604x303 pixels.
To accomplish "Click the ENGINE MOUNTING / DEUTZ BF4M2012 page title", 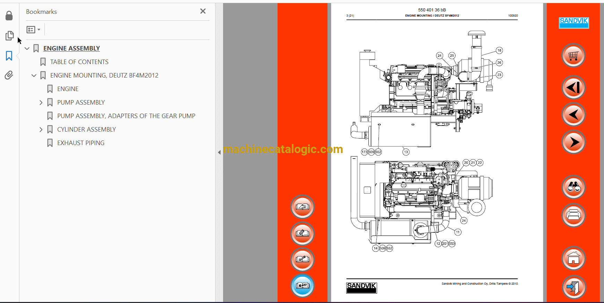I will click(432, 16).
